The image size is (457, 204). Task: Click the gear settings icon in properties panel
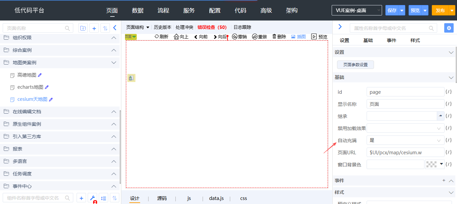pos(449,28)
